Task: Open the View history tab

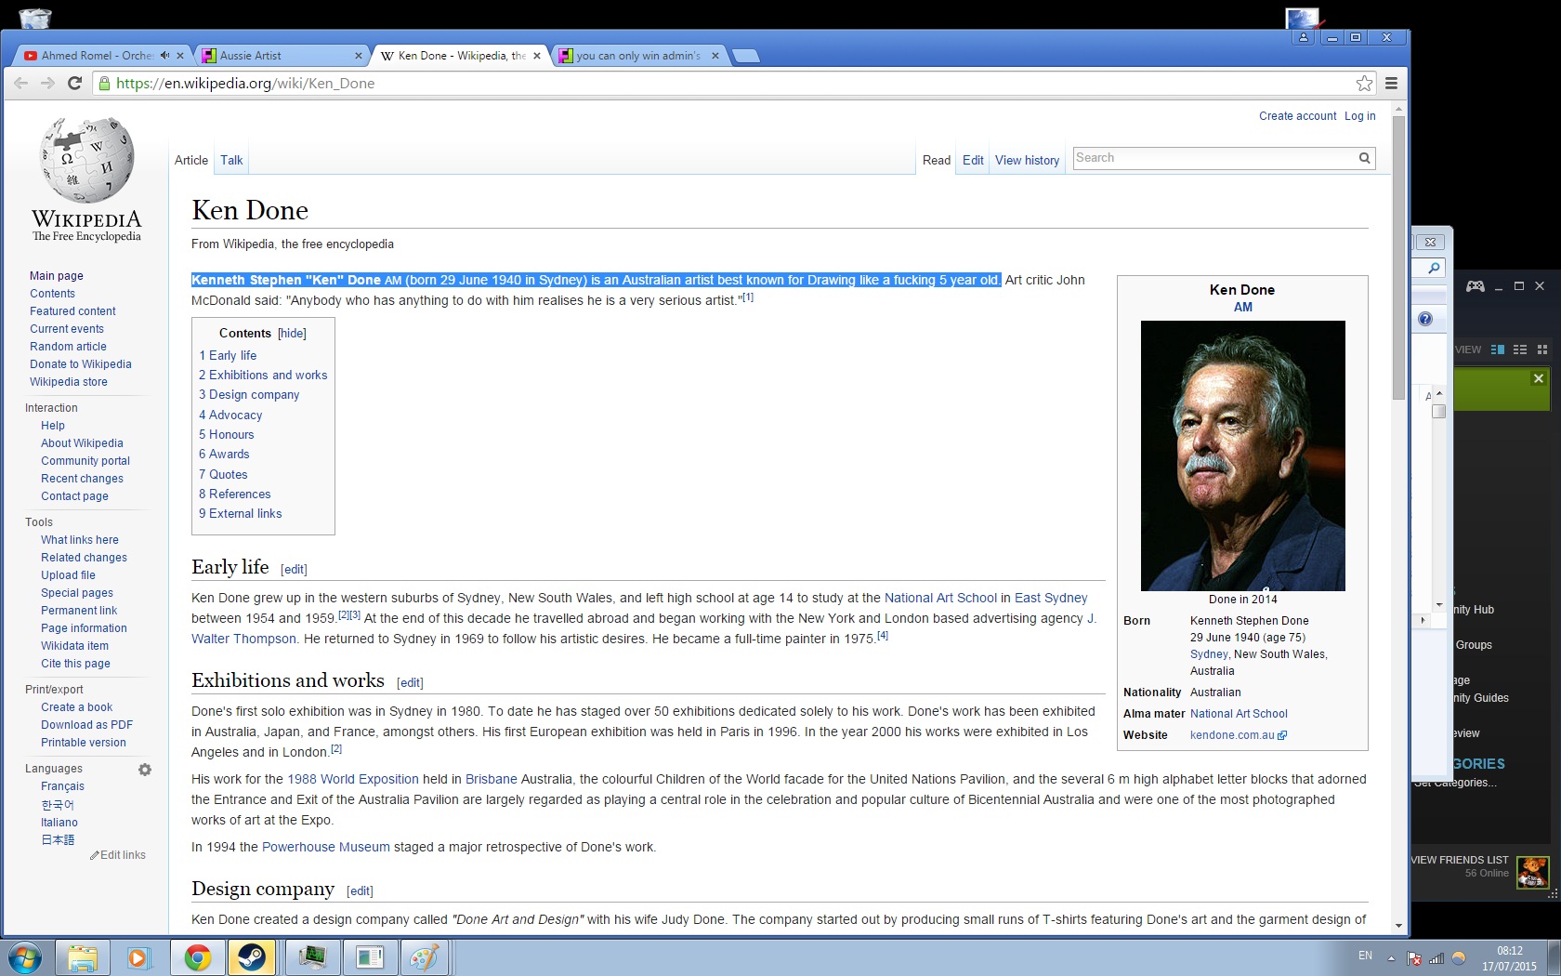Action: point(1027,161)
